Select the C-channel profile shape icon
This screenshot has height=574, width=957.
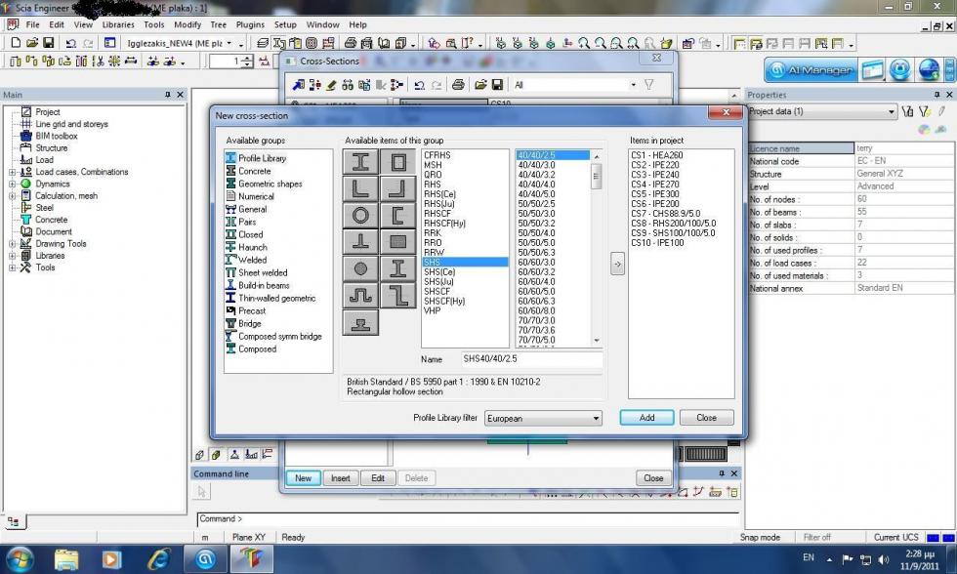(398, 215)
